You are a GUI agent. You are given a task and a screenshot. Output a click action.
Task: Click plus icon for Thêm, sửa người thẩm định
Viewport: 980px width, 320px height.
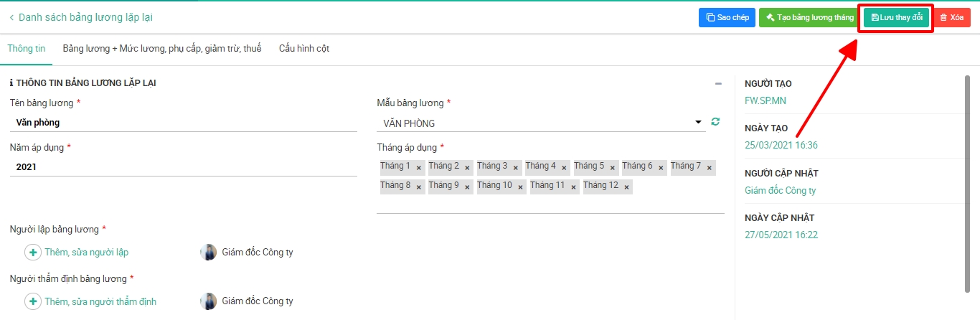[x=33, y=301]
